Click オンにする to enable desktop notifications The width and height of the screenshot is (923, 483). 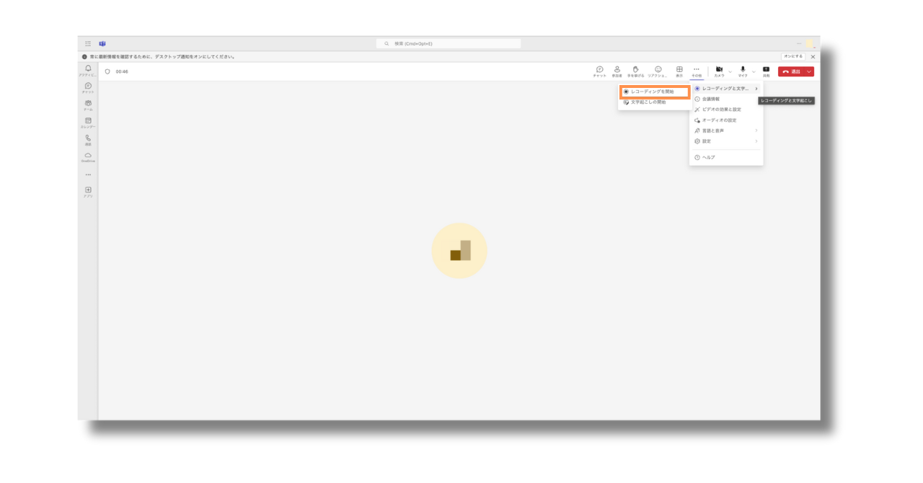(792, 56)
